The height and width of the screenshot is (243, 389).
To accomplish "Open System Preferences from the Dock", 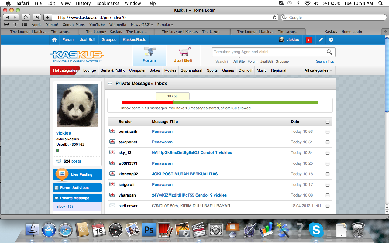I will 216,230.
